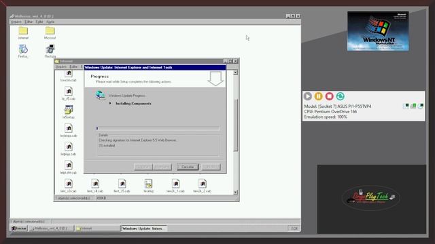Open Editar menu in Internet folder window
Screen dimensions: 435x244
73,66
